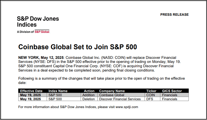Click the S&P Dow Jones Indices logo
The height and width of the screenshot is (120, 207).
[x=38, y=22]
